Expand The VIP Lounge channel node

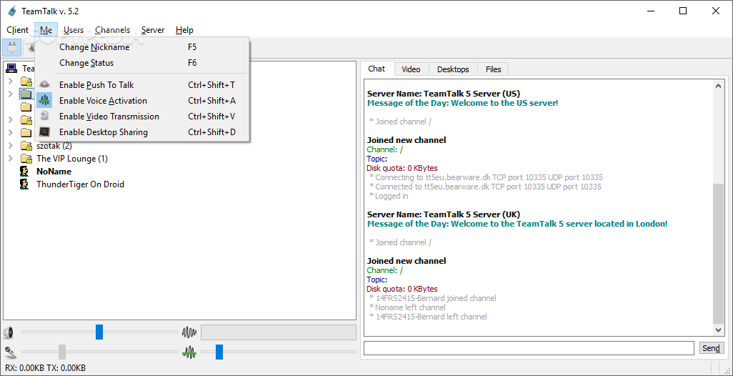10,159
